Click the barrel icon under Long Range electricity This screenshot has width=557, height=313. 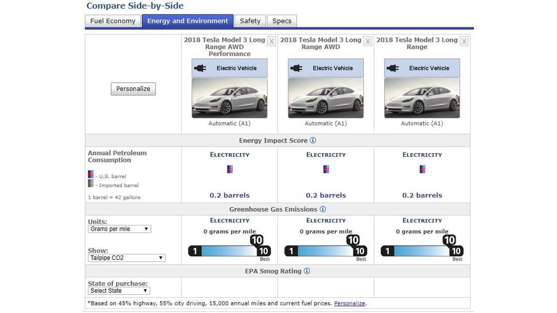point(422,169)
